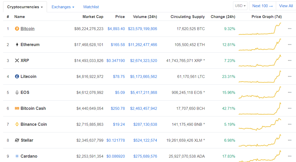
Task: Open the more-options ellipsis for EOS row
Action: pos(290,92)
